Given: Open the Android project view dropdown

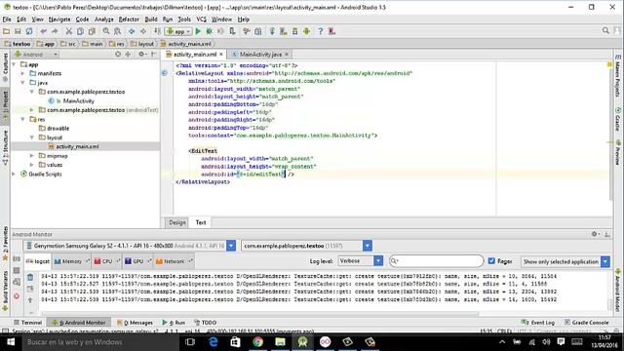Looking at the screenshot, I should [x=35, y=55].
